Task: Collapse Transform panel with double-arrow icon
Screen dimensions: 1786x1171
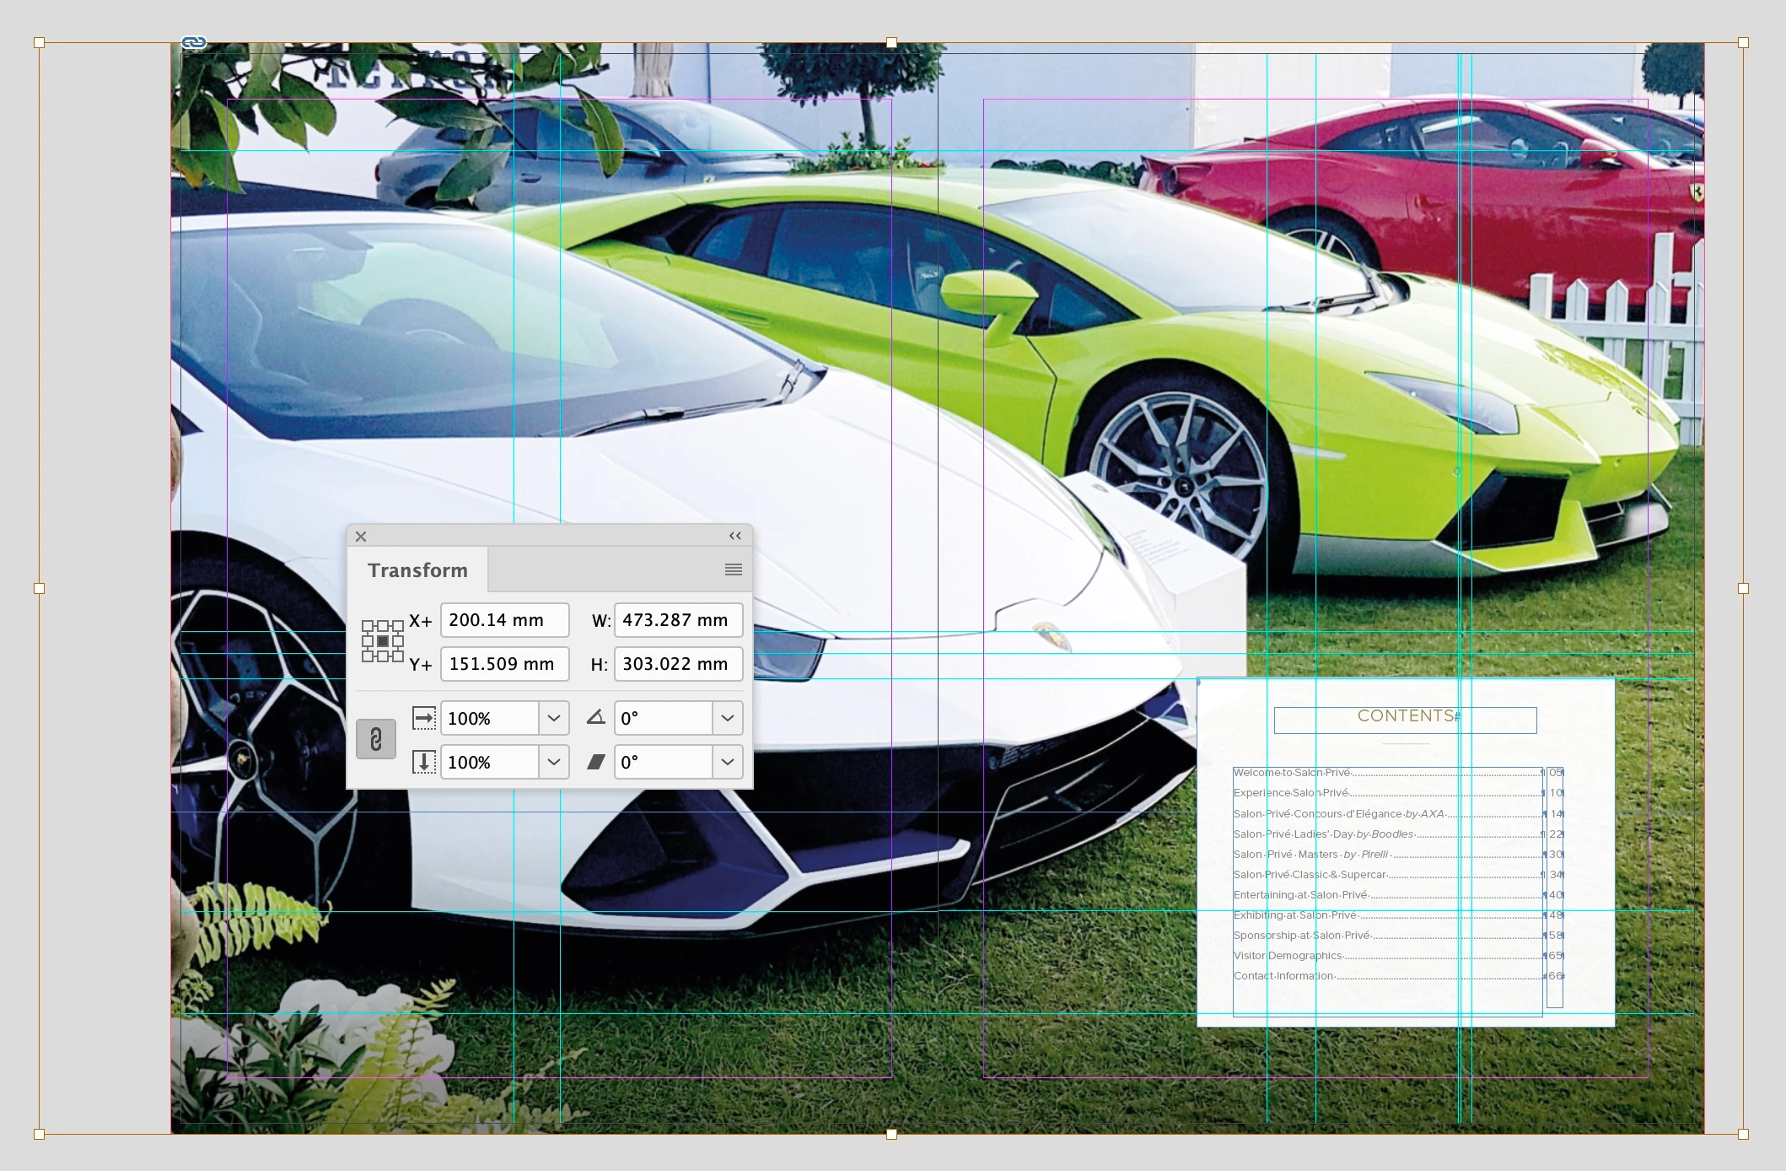Action: 735,537
